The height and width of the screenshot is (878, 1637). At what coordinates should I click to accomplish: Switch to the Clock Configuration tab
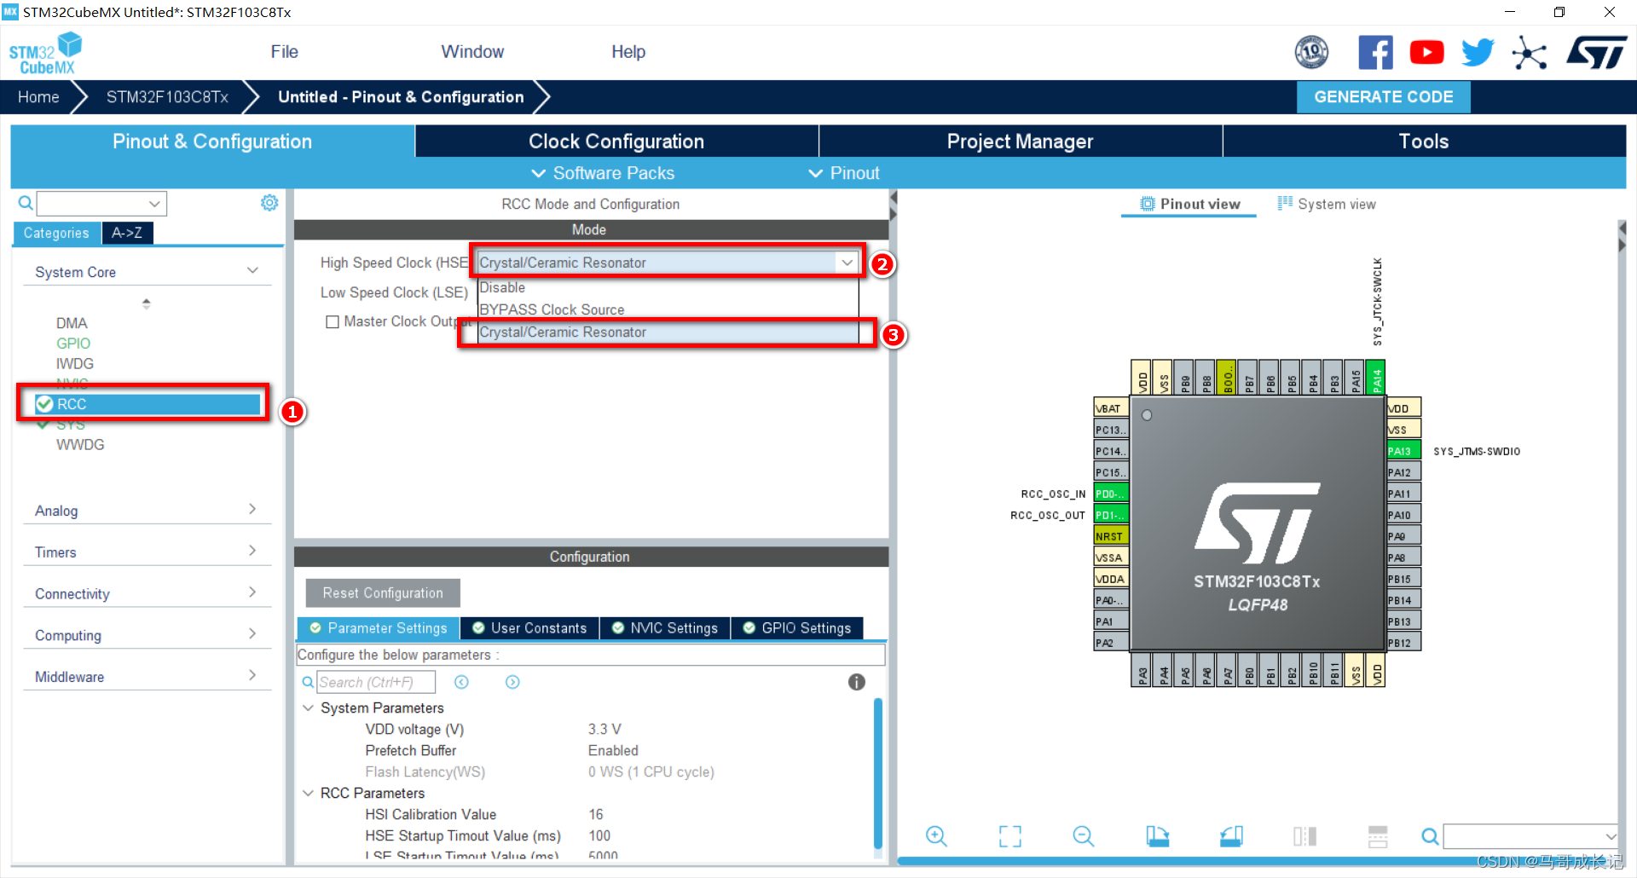coord(616,142)
